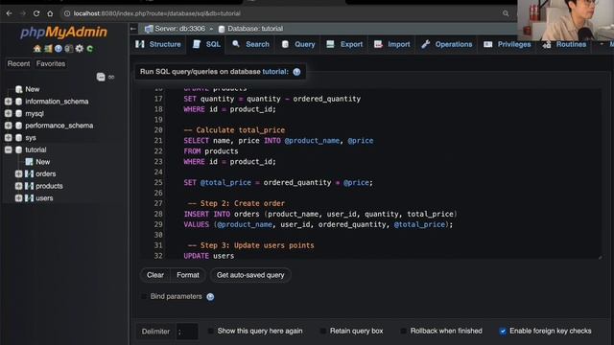Click the orders table icon
Viewport: 614px width, 345px height.
pos(29,173)
